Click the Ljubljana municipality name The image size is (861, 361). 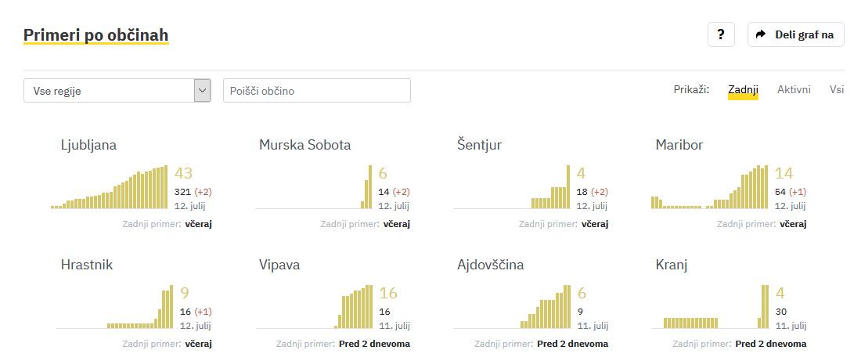(88, 145)
